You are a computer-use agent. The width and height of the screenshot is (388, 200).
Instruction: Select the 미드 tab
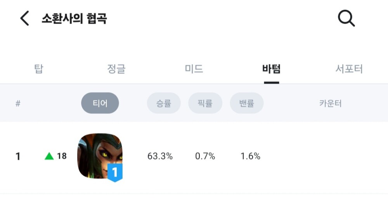point(194,69)
